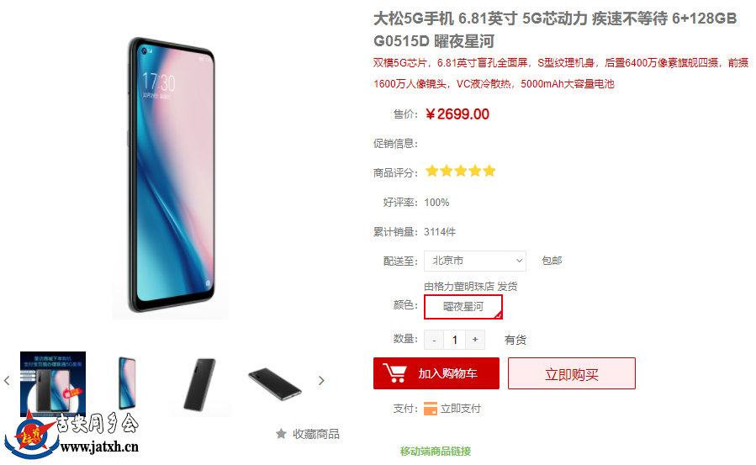Click the shopping cart icon
Screen dimensions: 756x465
click(394, 373)
